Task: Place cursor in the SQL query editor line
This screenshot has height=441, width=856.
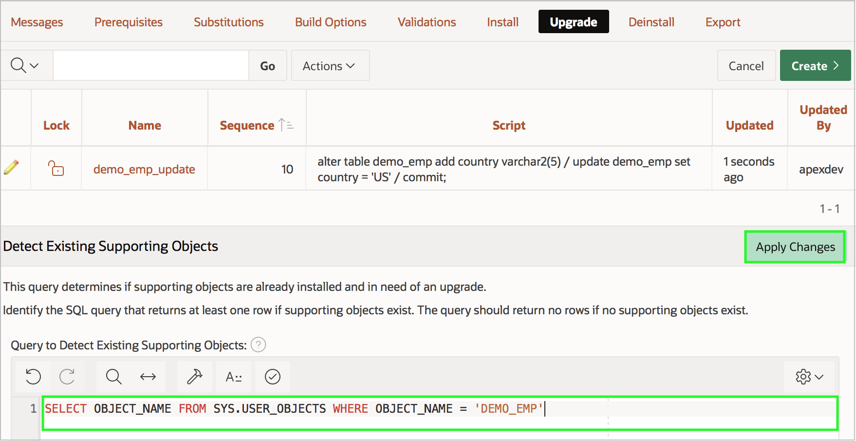Action: click(440, 408)
